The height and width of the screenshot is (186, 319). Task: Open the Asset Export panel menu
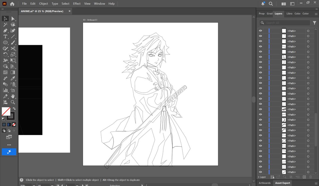point(316,183)
